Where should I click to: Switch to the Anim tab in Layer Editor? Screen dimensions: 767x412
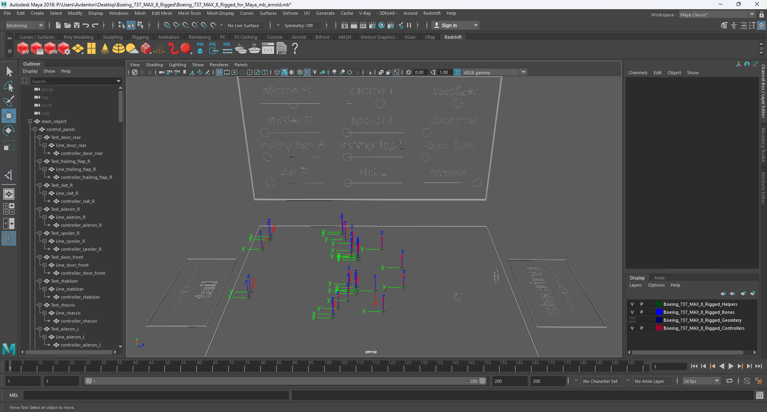660,278
